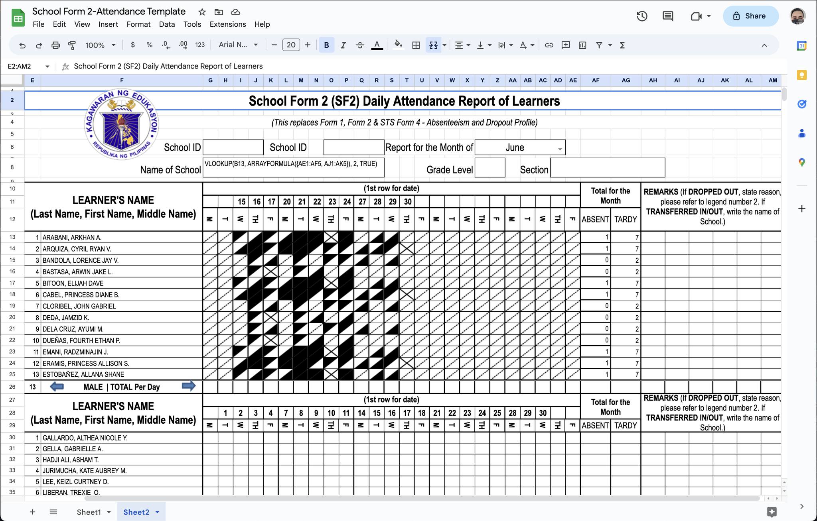Open the Google Keep side panel

[802, 75]
